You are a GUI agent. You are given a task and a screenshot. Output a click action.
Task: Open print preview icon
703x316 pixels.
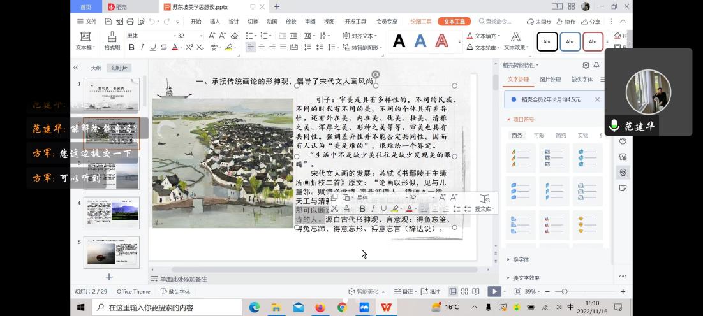141,22
